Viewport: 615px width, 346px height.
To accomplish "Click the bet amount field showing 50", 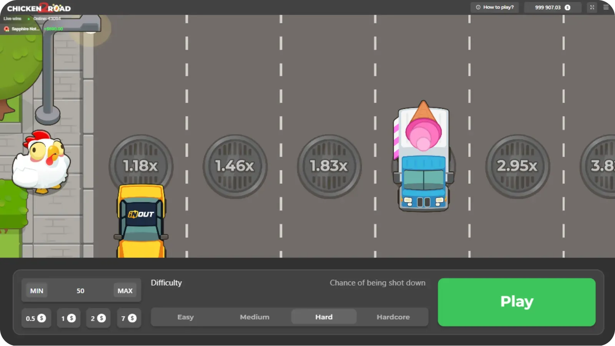I will click(81, 291).
